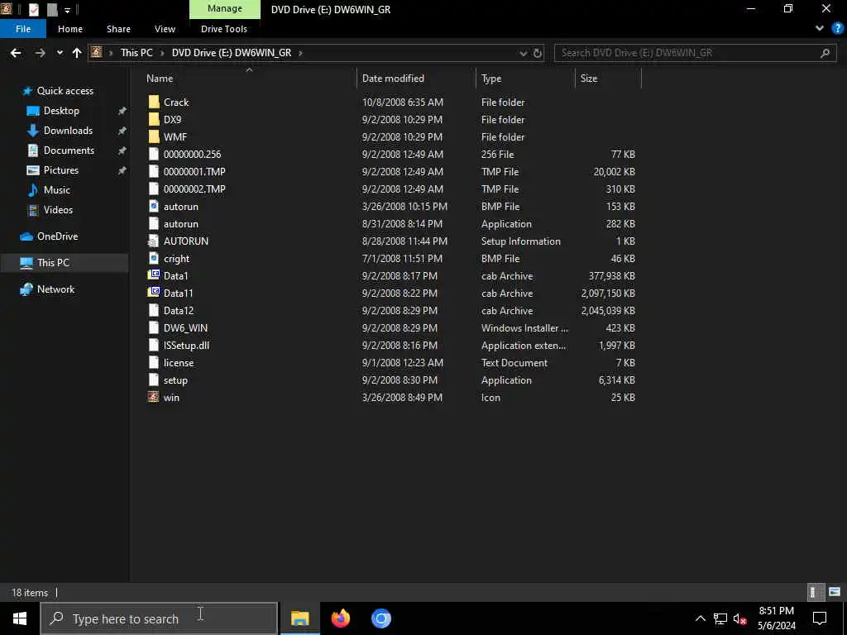This screenshot has width=847, height=635.
Task: Expand the ribbon chevron
Action: [x=820, y=28]
